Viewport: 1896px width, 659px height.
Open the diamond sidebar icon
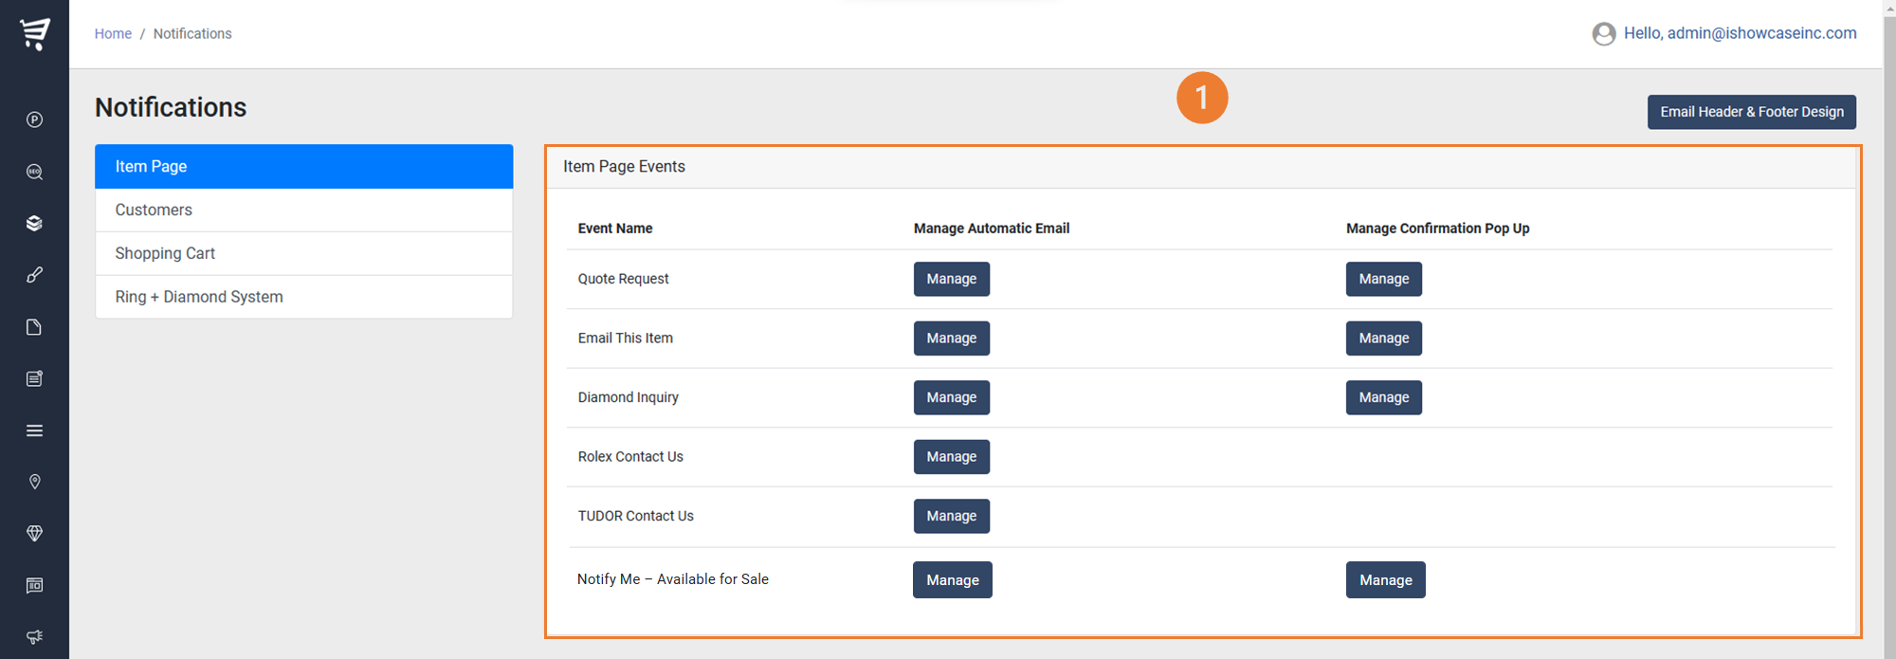click(x=34, y=534)
